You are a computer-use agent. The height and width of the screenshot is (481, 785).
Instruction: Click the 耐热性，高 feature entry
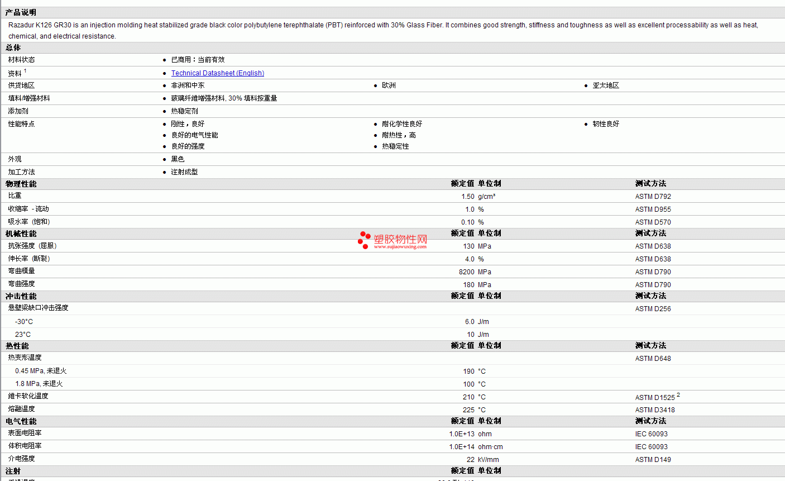pos(399,135)
